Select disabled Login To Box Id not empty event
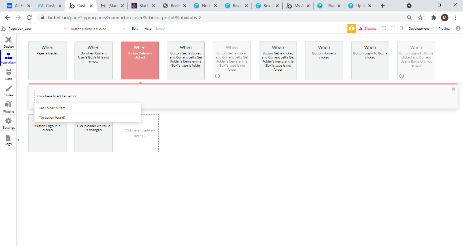The width and height of the screenshot is (463, 246). click(x=416, y=60)
